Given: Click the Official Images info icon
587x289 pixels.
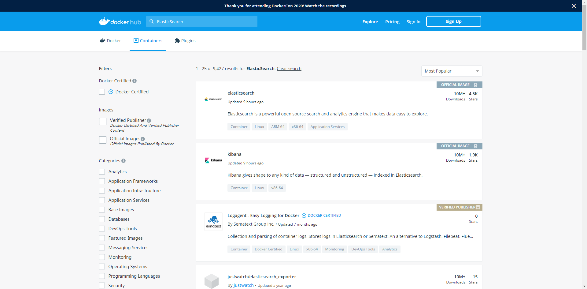Looking at the screenshot, I should click(143, 139).
